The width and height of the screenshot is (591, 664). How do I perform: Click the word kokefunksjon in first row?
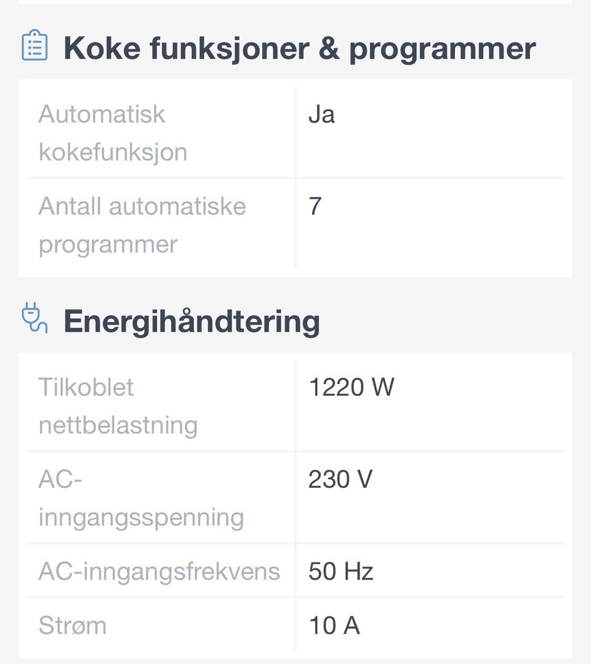click(x=113, y=152)
